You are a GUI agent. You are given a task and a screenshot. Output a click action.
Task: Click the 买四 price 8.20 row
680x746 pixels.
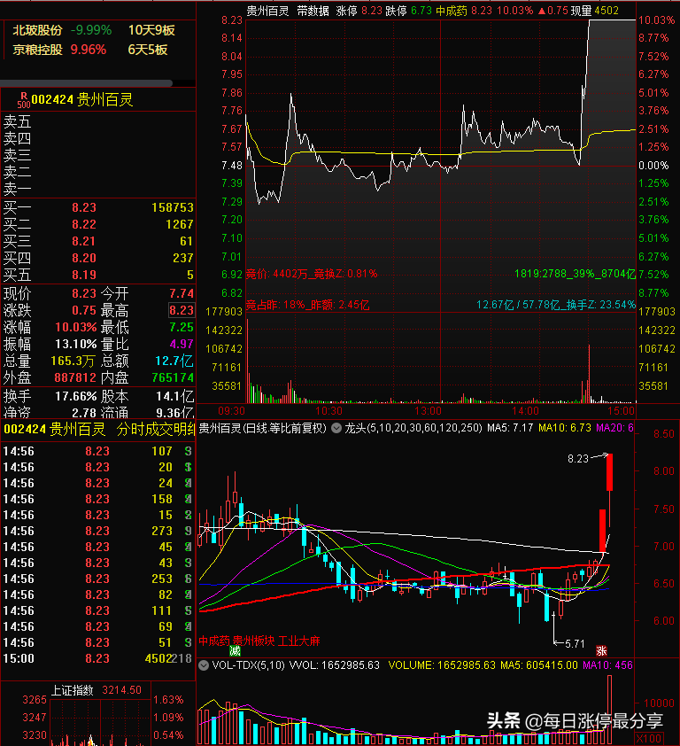(98, 259)
